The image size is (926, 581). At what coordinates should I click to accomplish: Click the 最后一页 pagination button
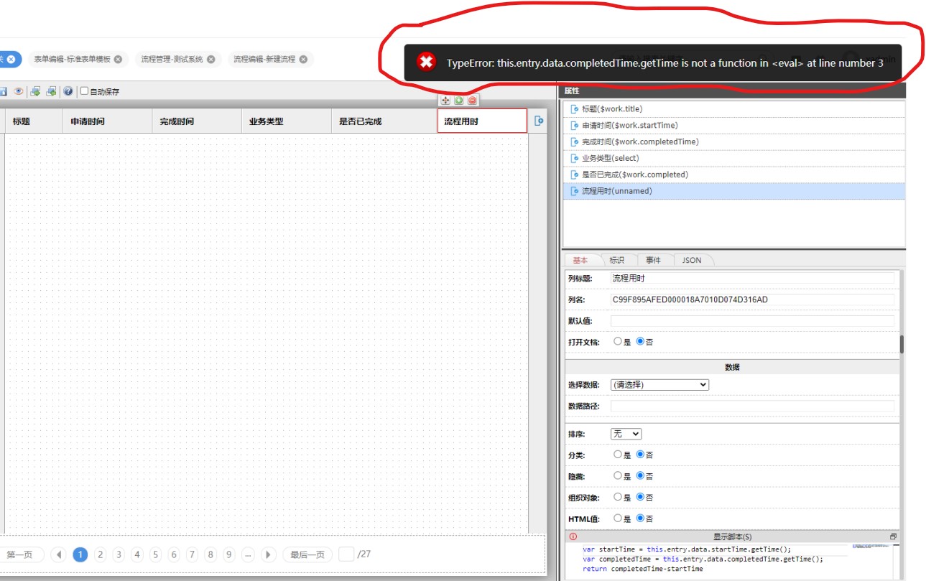point(307,554)
